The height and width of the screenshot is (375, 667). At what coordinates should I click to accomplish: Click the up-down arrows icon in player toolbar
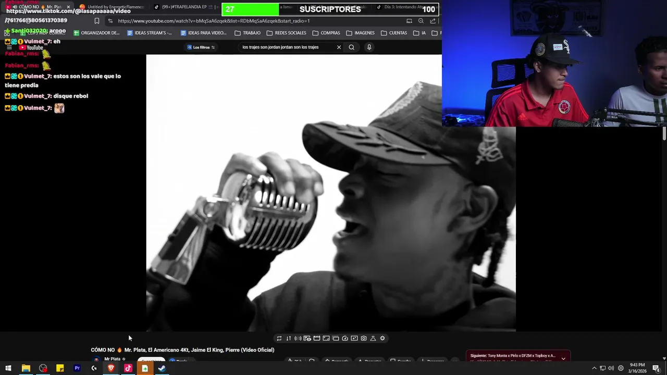coord(288,339)
